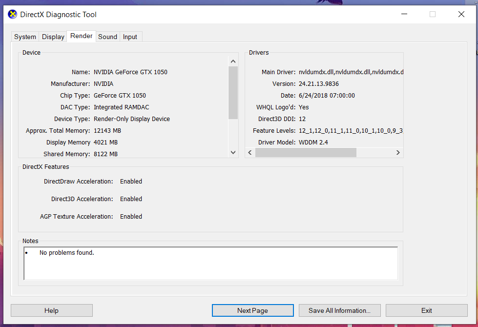The width and height of the screenshot is (478, 327).
Task: Click the 'NVIDIA GeForce GTX 1050' name value
Action: (x=130, y=72)
